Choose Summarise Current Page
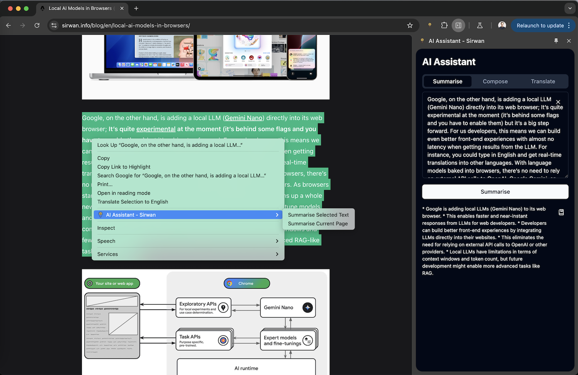The width and height of the screenshot is (578, 375). [318, 224]
